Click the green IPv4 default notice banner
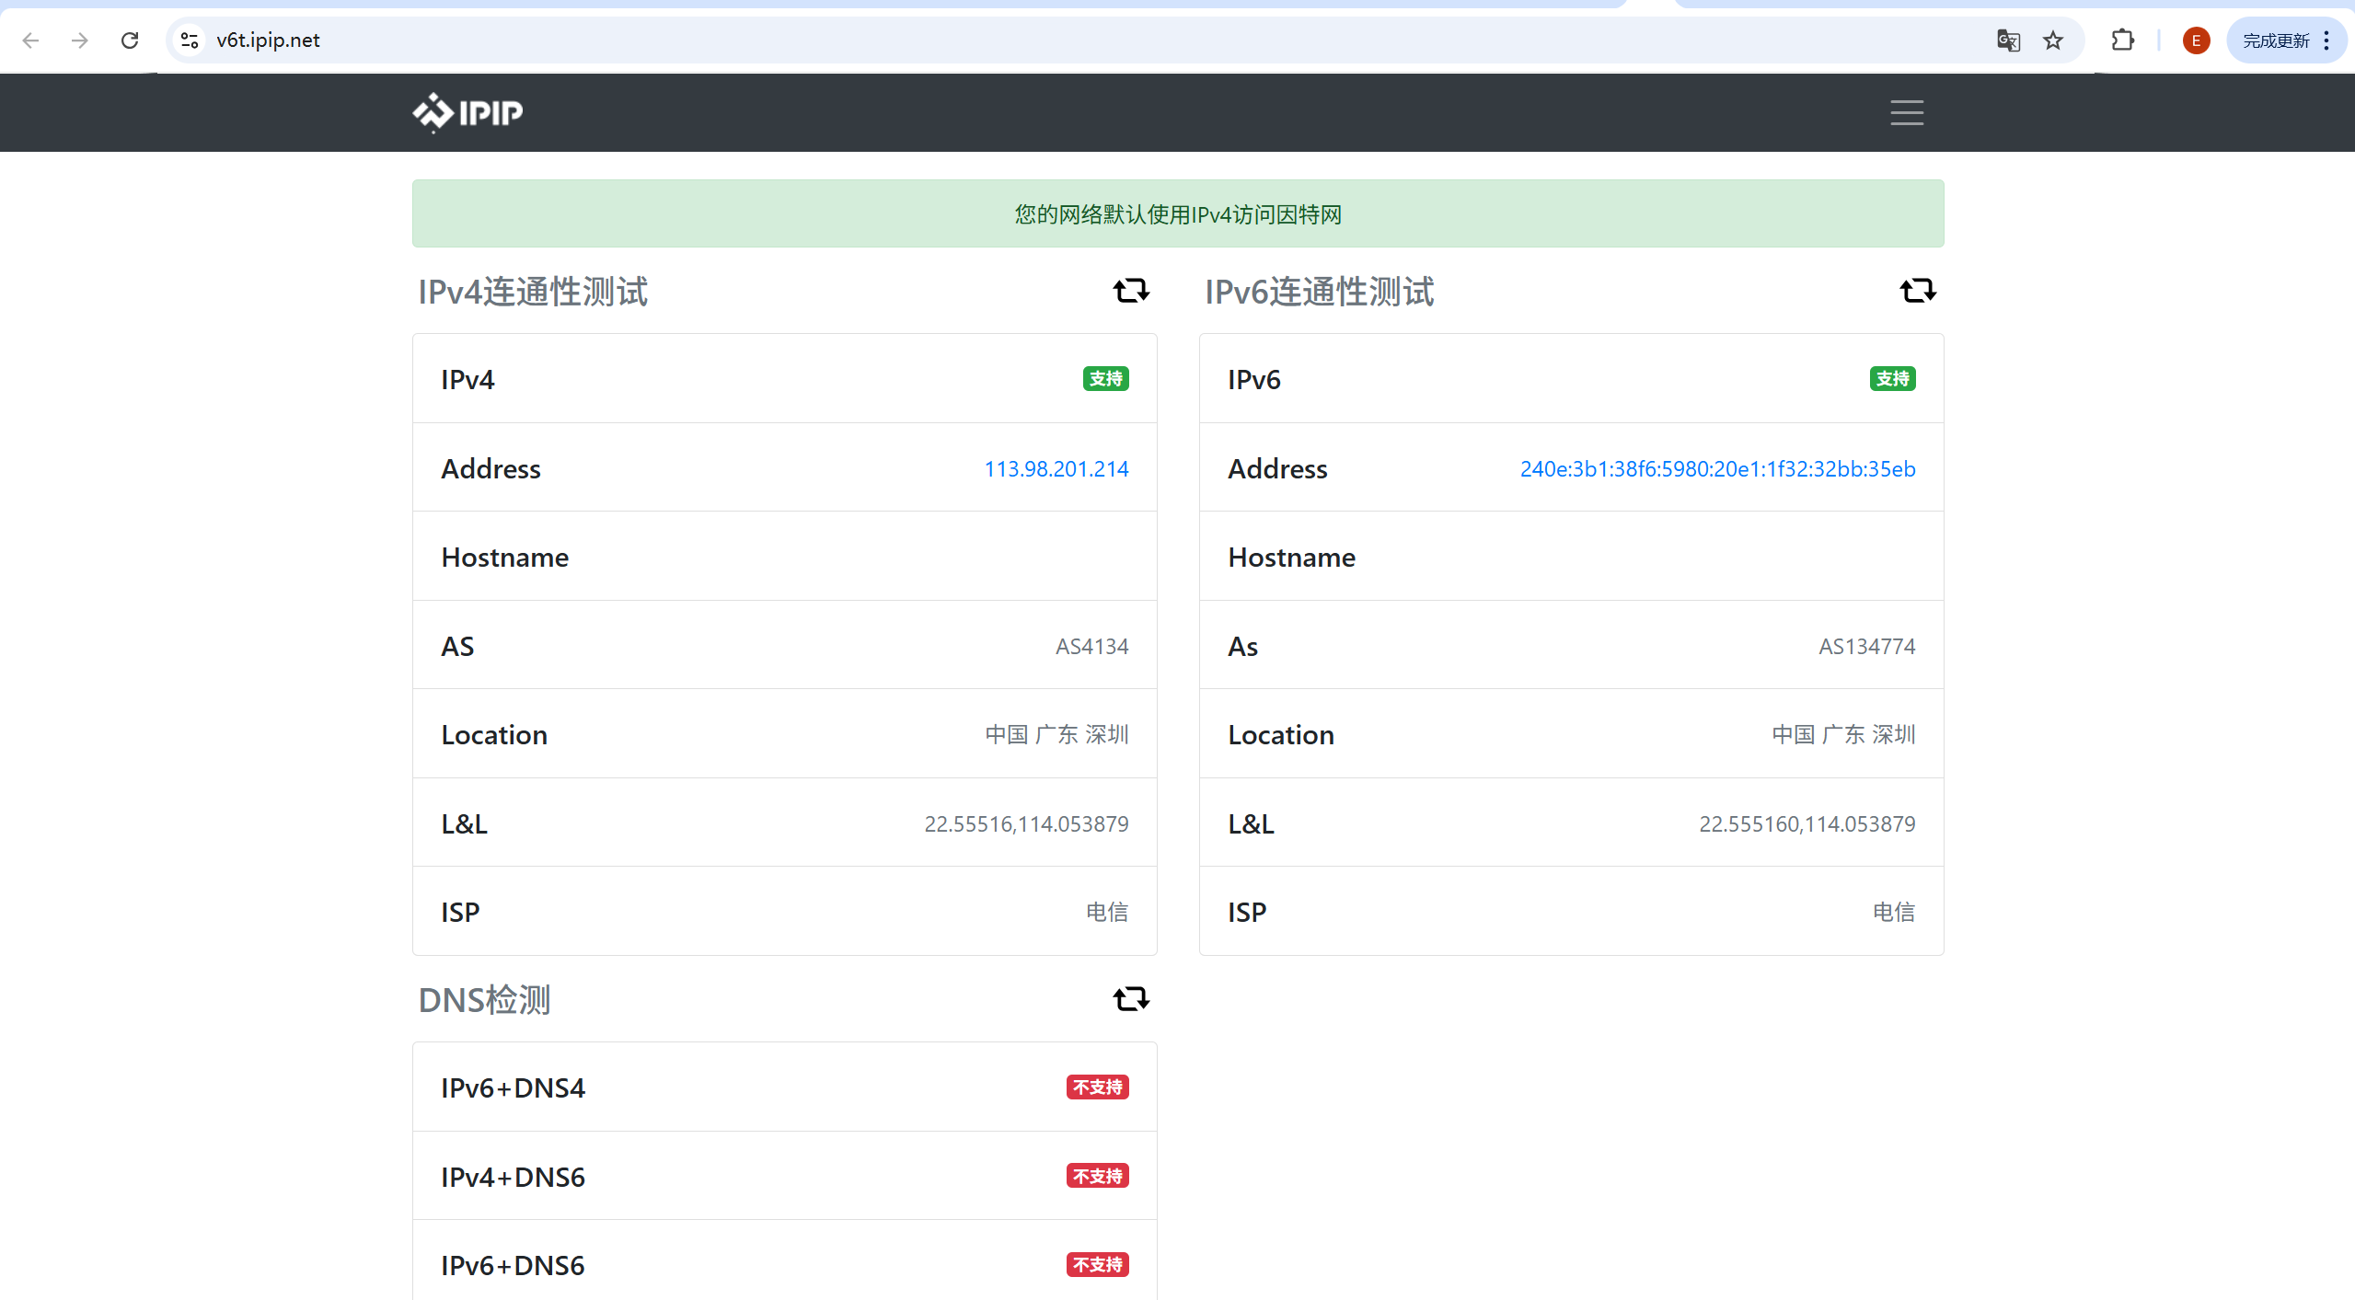2355x1300 pixels. [x=1178, y=213]
